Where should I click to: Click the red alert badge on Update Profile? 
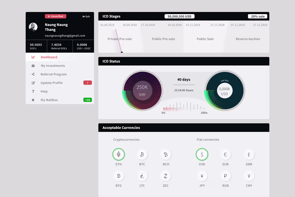click(x=87, y=83)
